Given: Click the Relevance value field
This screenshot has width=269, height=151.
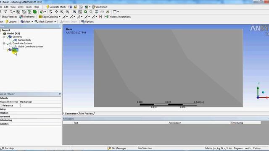Looking at the screenshot, I should 40,105.
